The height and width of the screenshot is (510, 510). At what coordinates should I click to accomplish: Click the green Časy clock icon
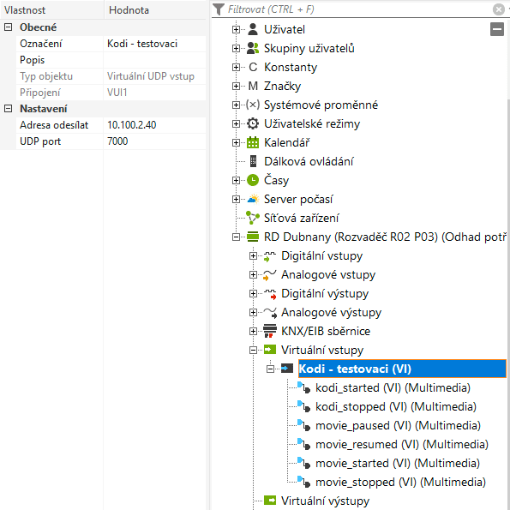(x=253, y=180)
